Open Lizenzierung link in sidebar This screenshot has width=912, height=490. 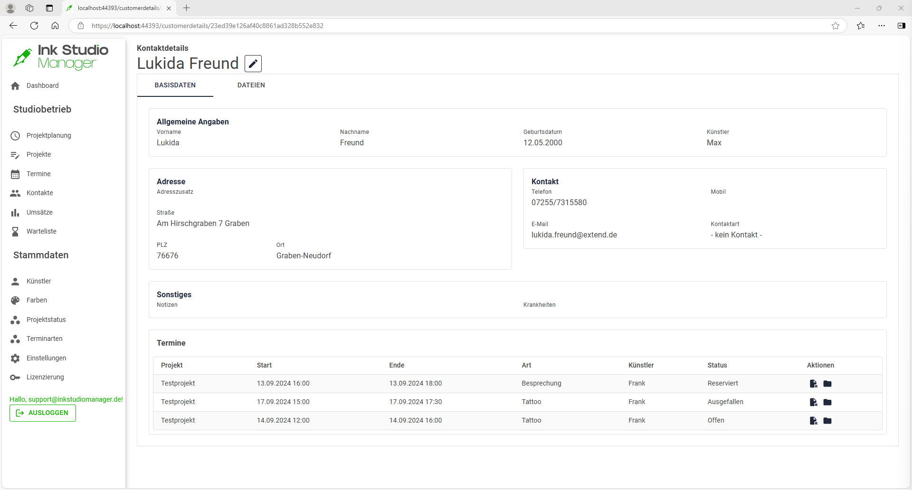click(x=45, y=377)
